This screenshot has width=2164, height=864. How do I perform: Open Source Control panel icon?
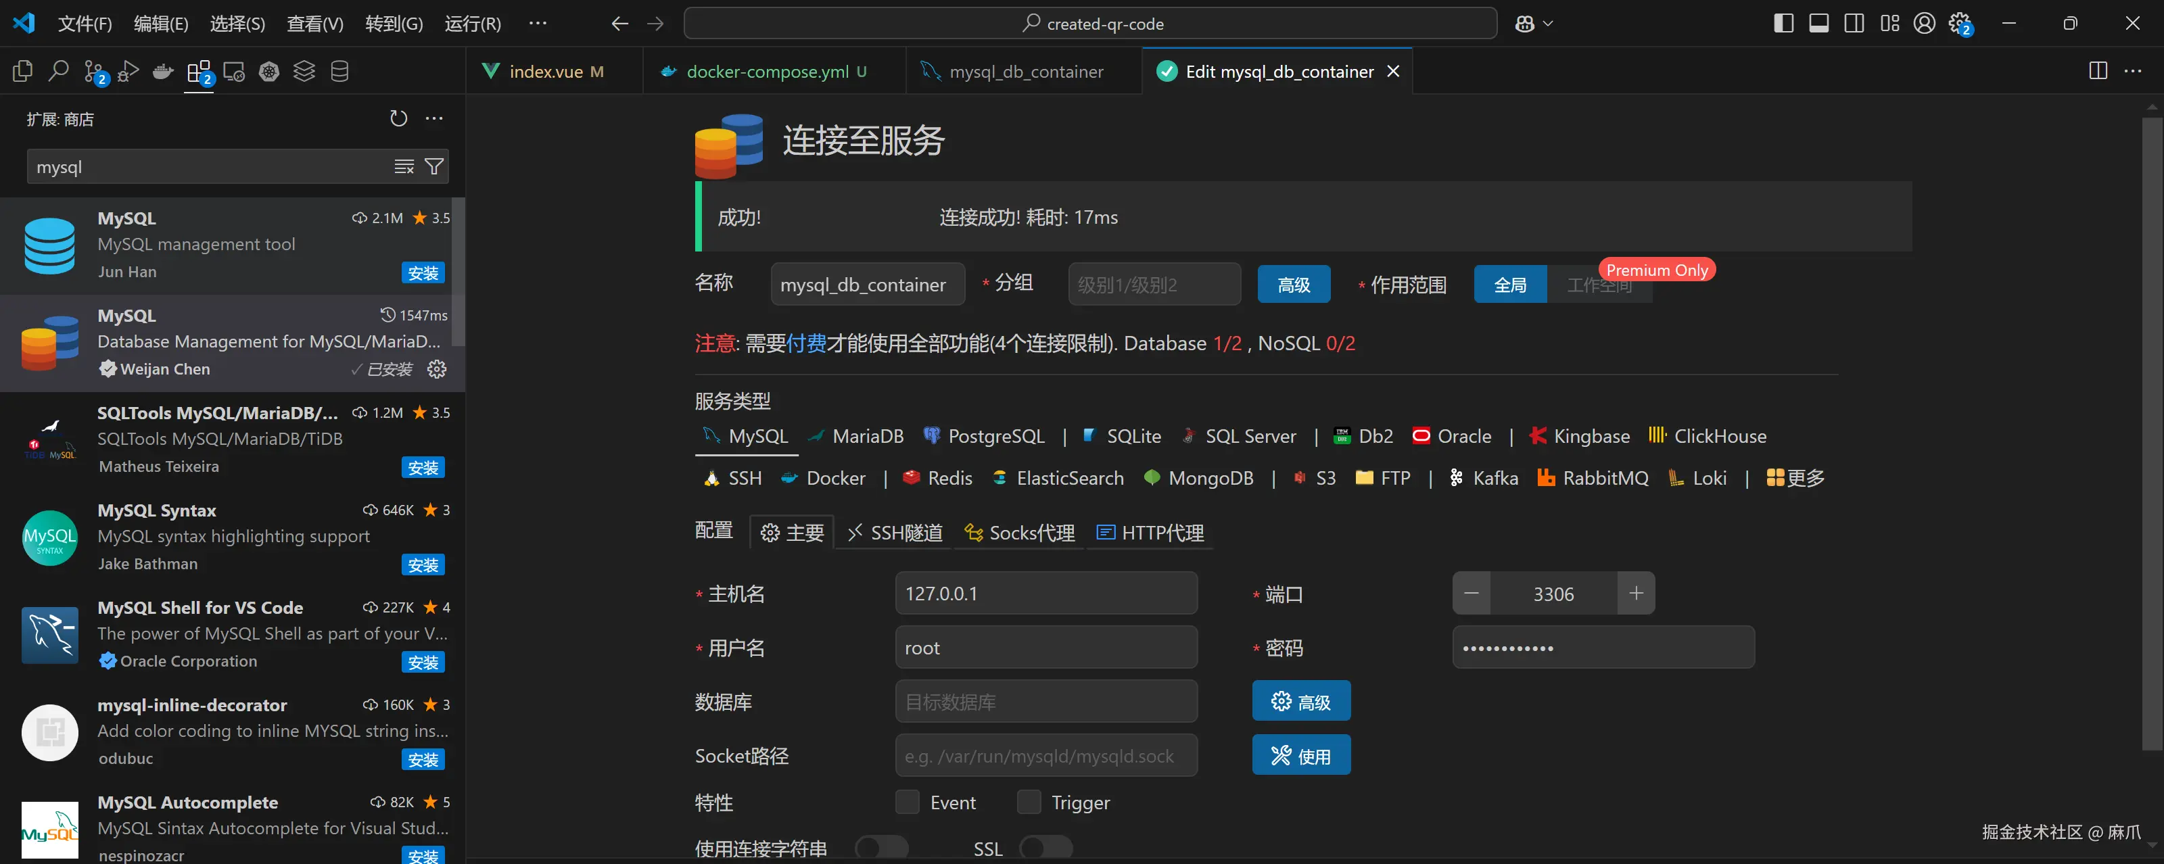click(x=94, y=72)
